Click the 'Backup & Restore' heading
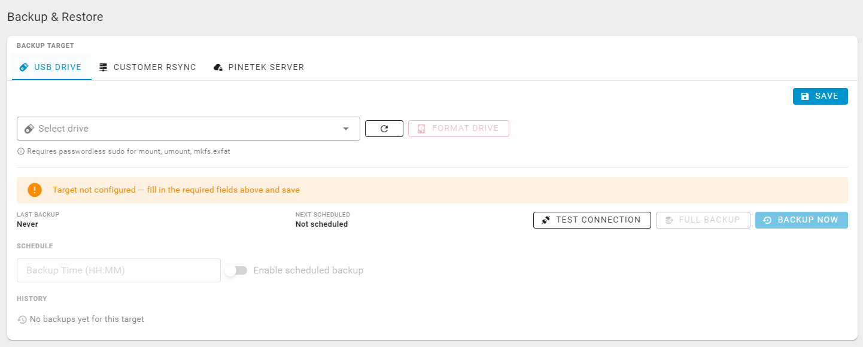863x347 pixels. (55, 17)
